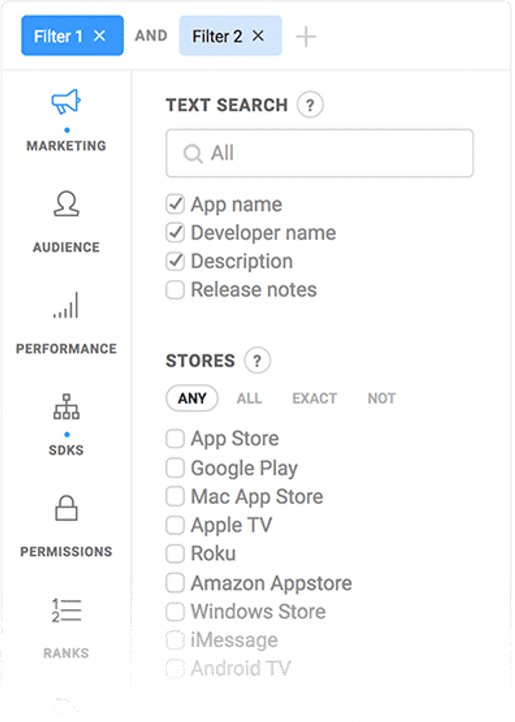The width and height of the screenshot is (515, 722).
Task: Enable the Release notes checkbox
Action: (175, 290)
